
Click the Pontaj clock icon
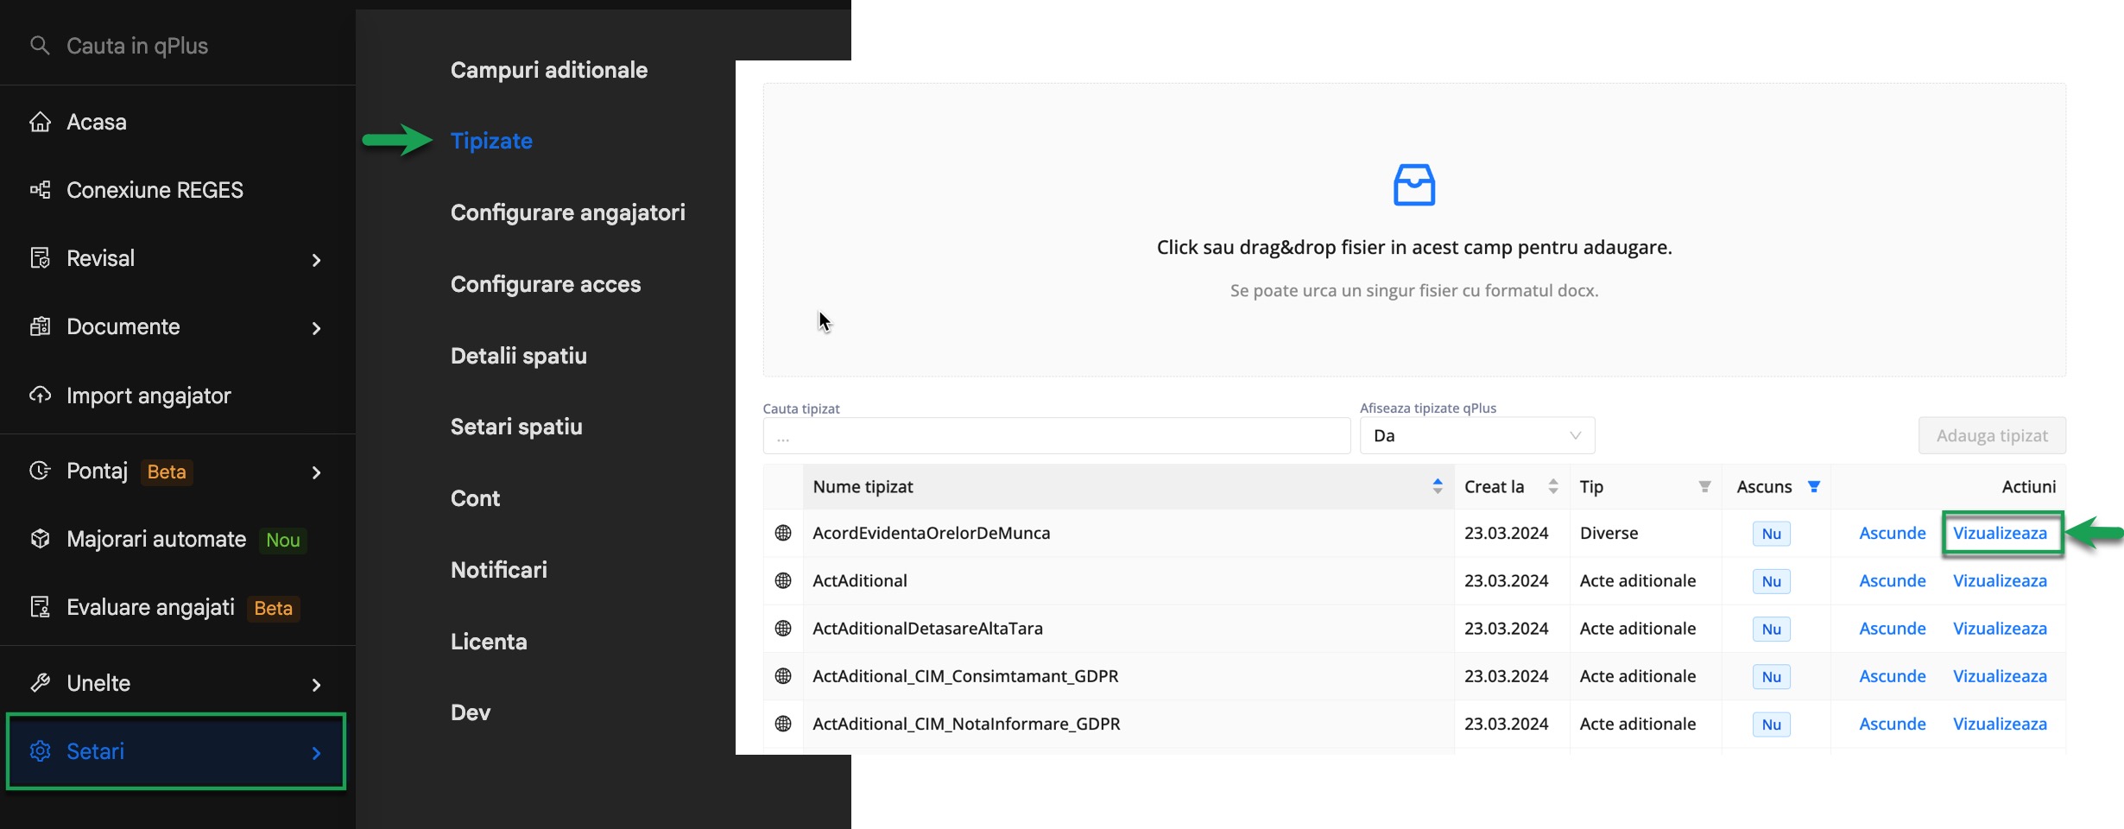(40, 471)
